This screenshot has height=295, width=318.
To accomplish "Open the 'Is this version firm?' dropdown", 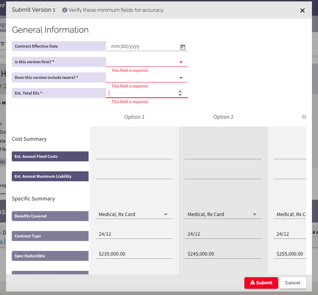I will pyautogui.click(x=181, y=62).
